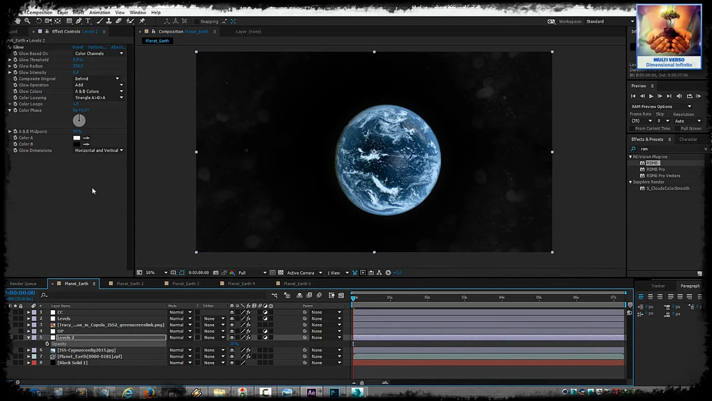
Task: Align paragraph text left
Action: pyautogui.click(x=641, y=297)
